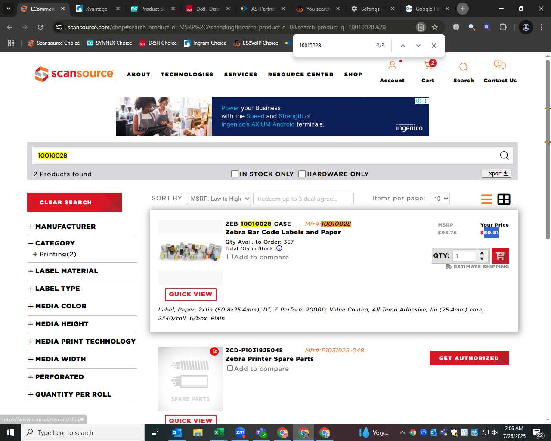Screen dimensions: 551x441
Task: Go to previous find-in-page match
Action: [402, 46]
